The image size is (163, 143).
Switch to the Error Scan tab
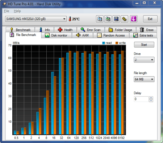click(91, 30)
